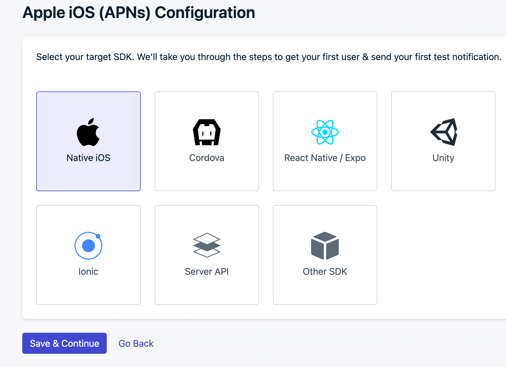The image size is (506, 367).
Task: Choose the Other SDK box icon
Action: click(325, 246)
